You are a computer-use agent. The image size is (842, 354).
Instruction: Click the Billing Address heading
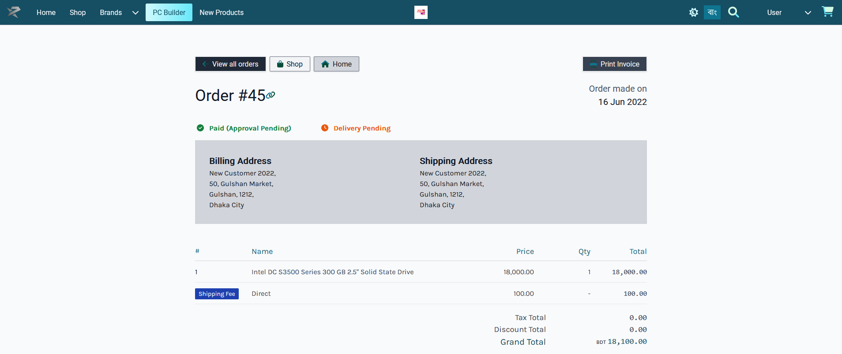240,161
